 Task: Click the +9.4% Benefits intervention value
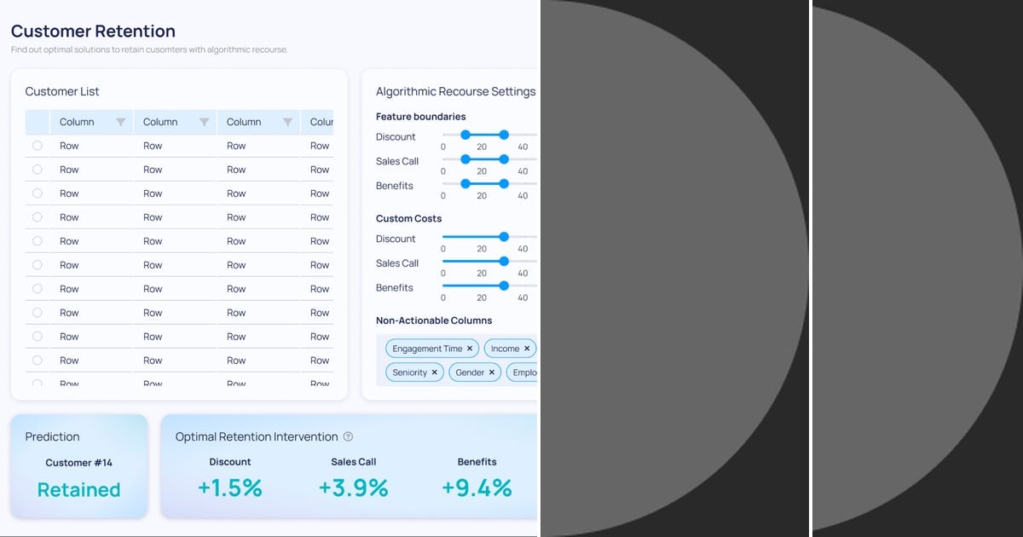tap(477, 488)
